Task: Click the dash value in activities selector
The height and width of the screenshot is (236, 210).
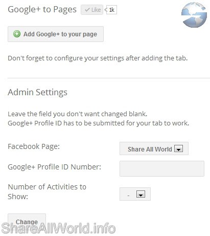Action: click(x=128, y=195)
